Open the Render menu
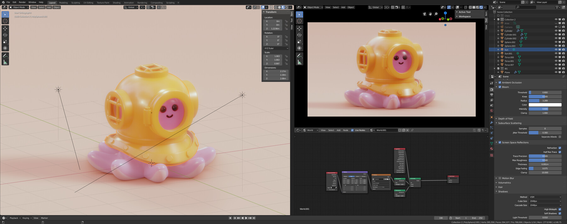Screen dimensions: 567x224 [22, 2]
